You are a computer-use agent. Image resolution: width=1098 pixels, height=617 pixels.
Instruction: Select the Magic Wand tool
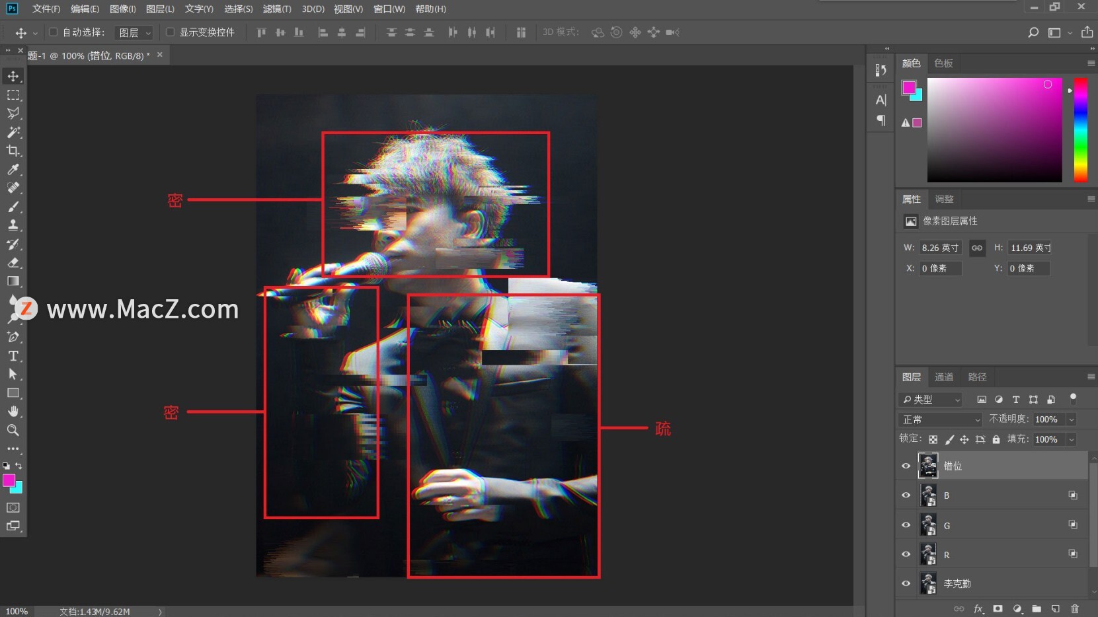tap(13, 132)
